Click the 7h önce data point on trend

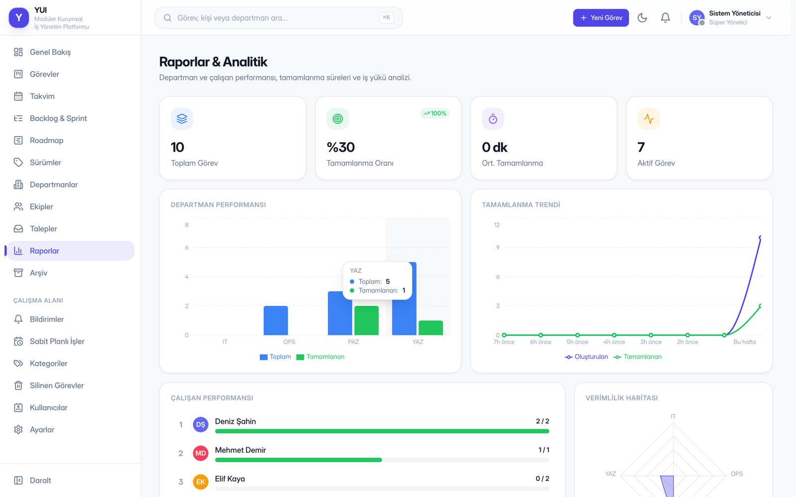coord(504,335)
